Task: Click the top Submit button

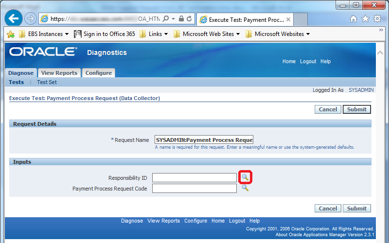Action: [x=357, y=109]
